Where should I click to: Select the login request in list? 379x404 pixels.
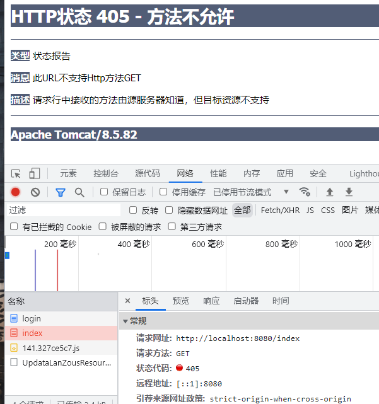(31, 319)
